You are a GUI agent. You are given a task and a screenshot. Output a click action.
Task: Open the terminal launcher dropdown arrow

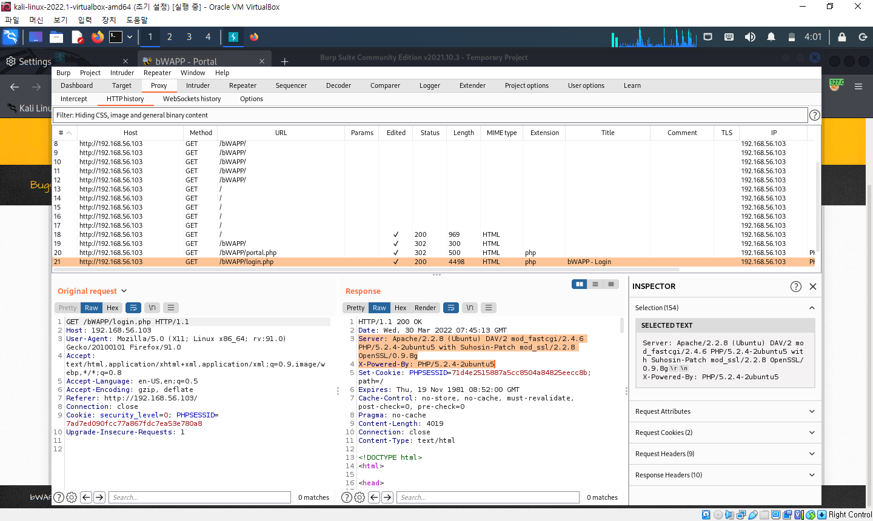(130, 37)
